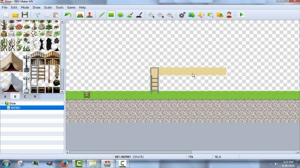Pick the beige tent tile from palette

[x=11, y=62]
